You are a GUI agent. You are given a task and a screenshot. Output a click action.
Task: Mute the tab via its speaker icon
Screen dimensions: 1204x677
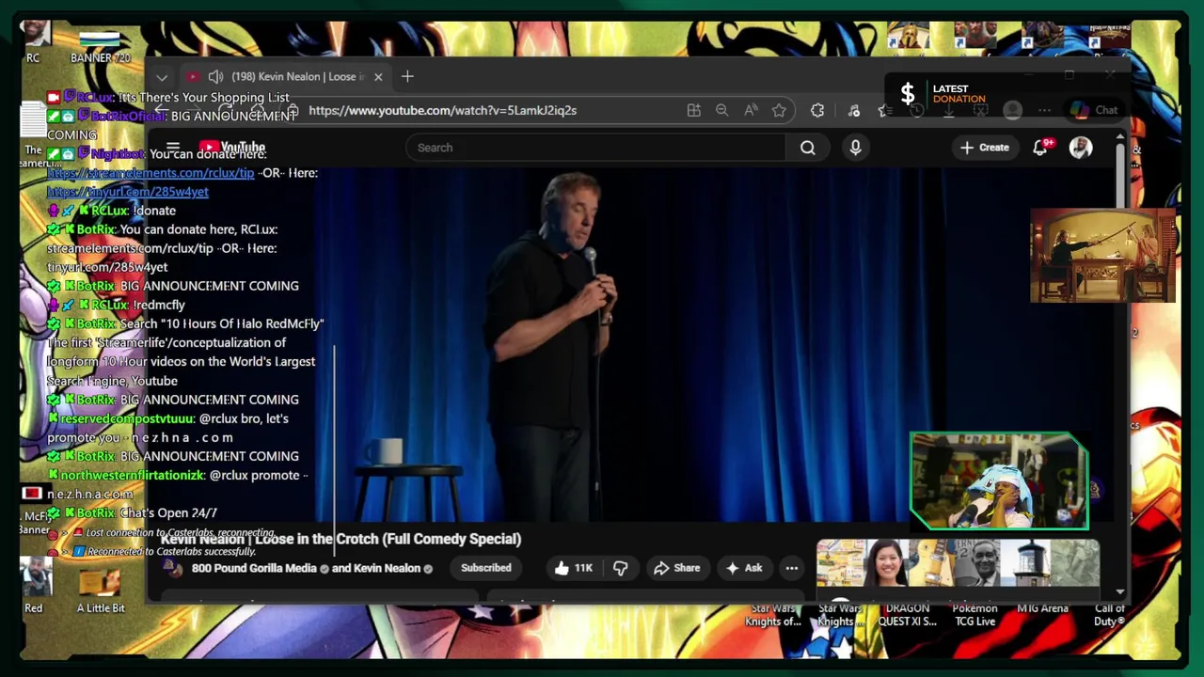[215, 77]
